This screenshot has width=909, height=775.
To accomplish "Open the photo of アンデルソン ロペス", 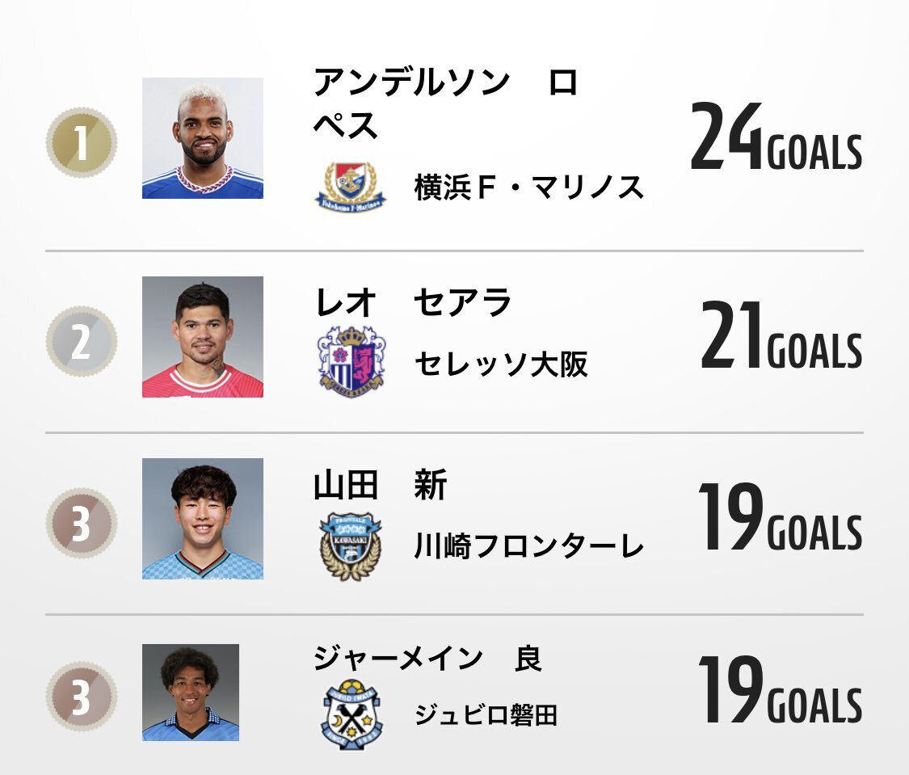I will pos(203,138).
